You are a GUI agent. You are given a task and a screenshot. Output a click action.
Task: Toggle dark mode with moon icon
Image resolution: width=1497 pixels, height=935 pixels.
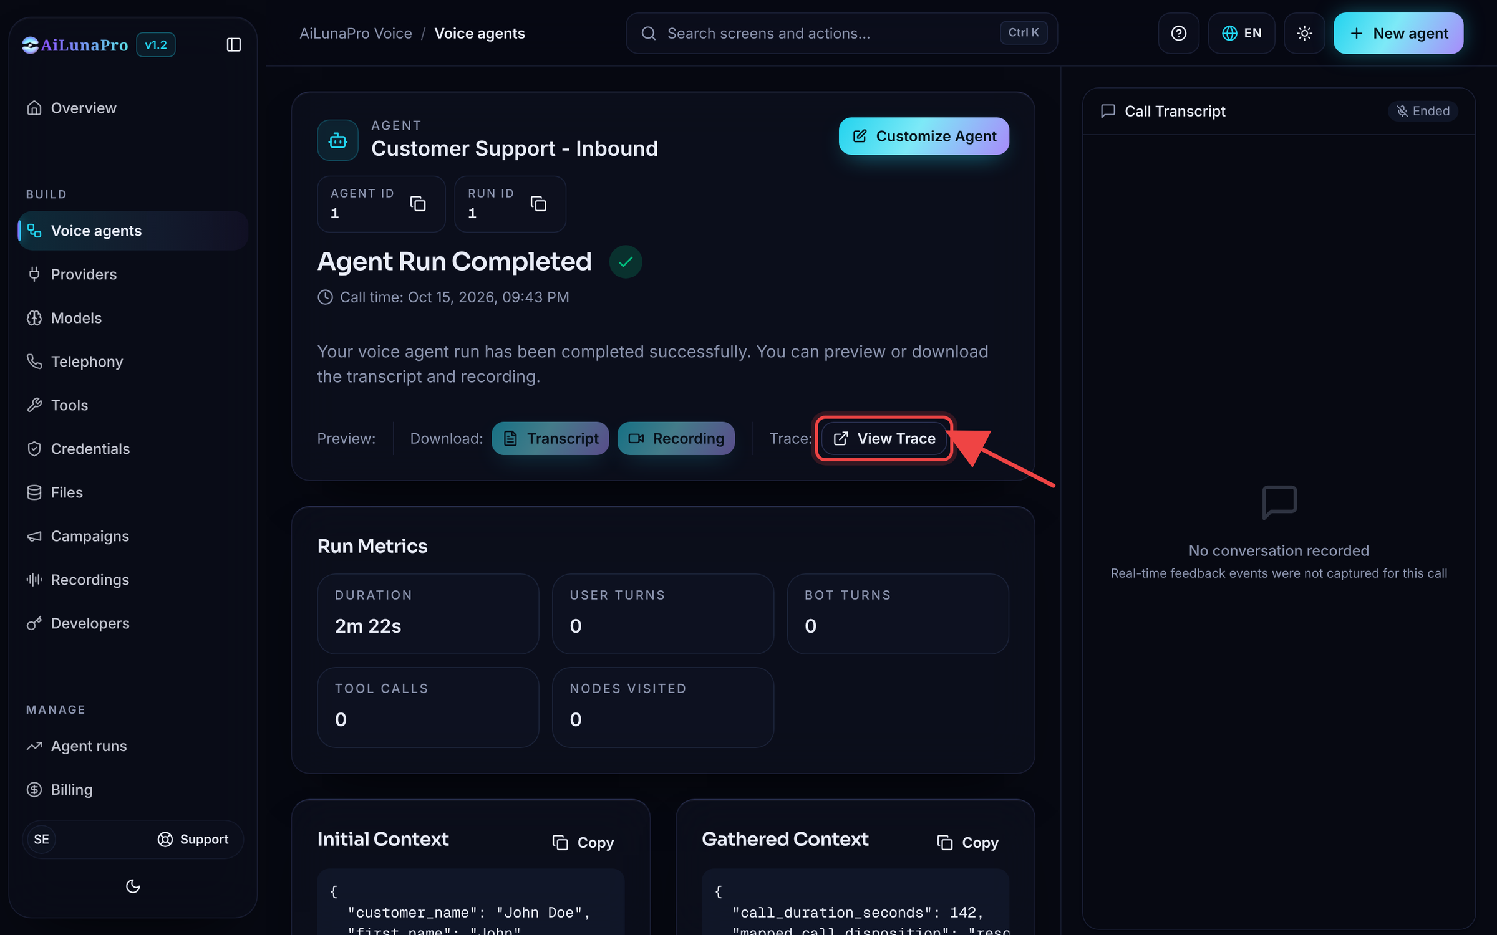coord(133,886)
